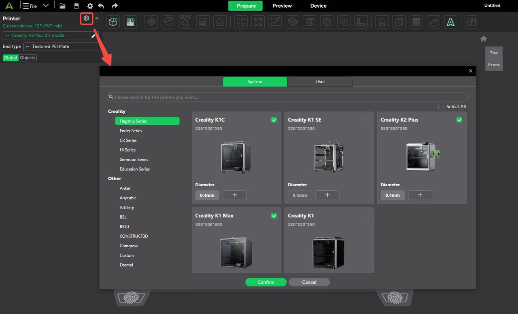Select the L-shaped ruler measure icon
518x314 pixels.
coord(361,22)
